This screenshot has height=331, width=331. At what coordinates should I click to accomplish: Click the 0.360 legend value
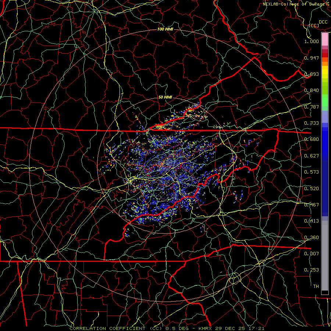pyautogui.click(x=312, y=238)
